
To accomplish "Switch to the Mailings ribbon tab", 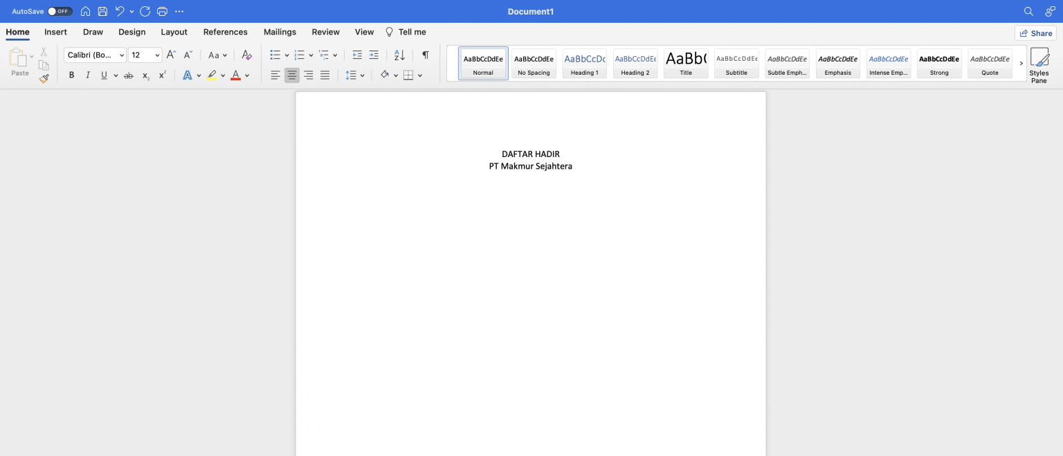I will click(x=280, y=32).
